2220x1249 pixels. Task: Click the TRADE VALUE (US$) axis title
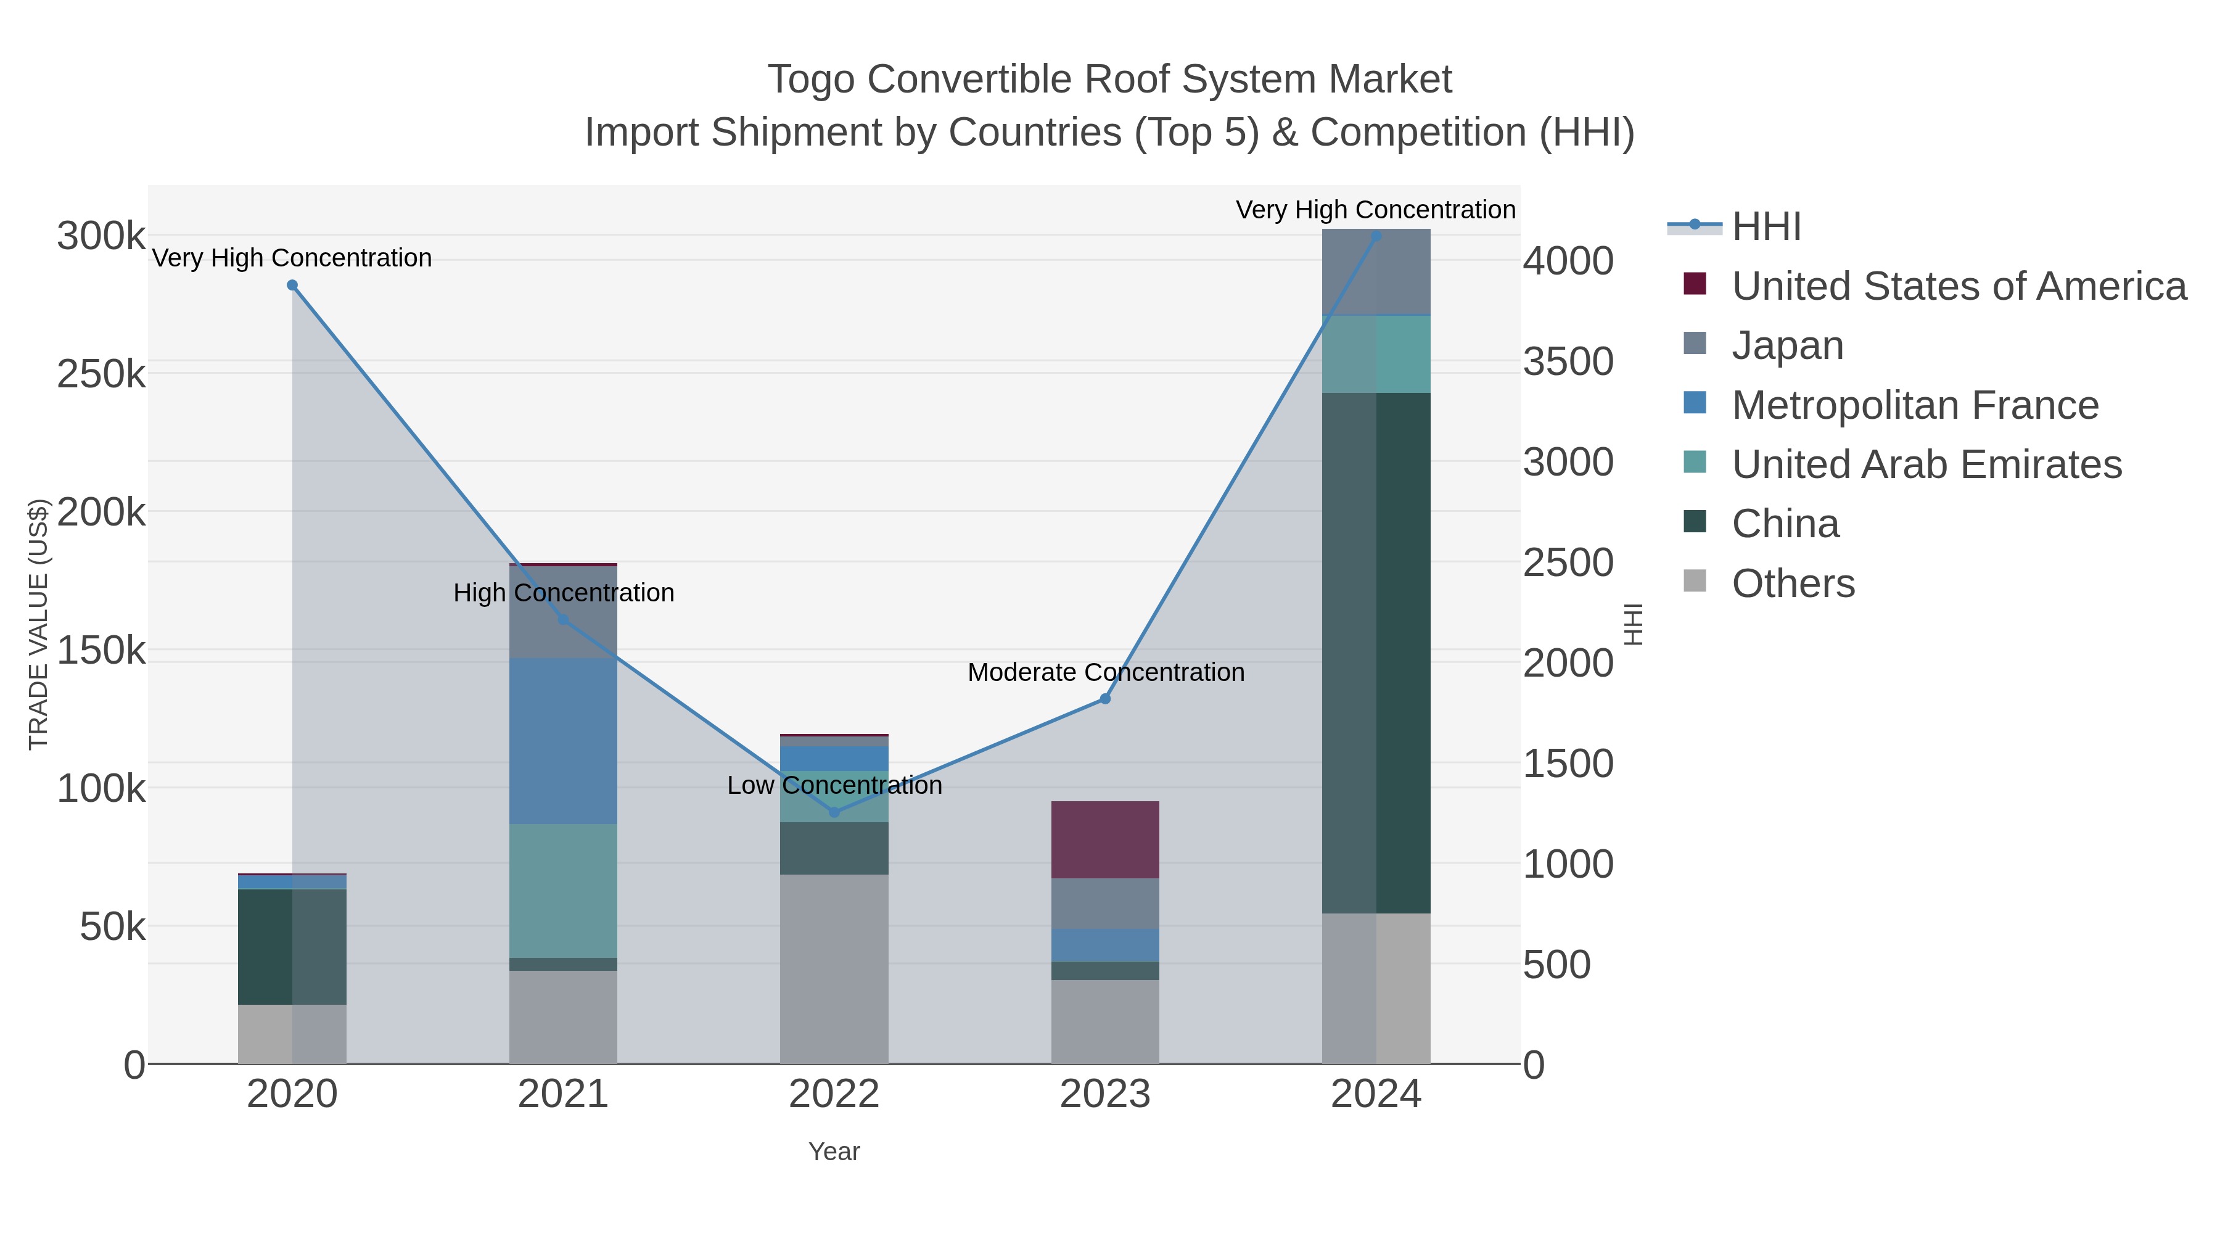pos(38,624)
